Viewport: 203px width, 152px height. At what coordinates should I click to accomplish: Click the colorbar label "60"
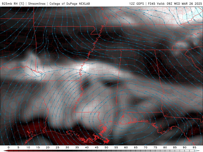coord(126,147)
